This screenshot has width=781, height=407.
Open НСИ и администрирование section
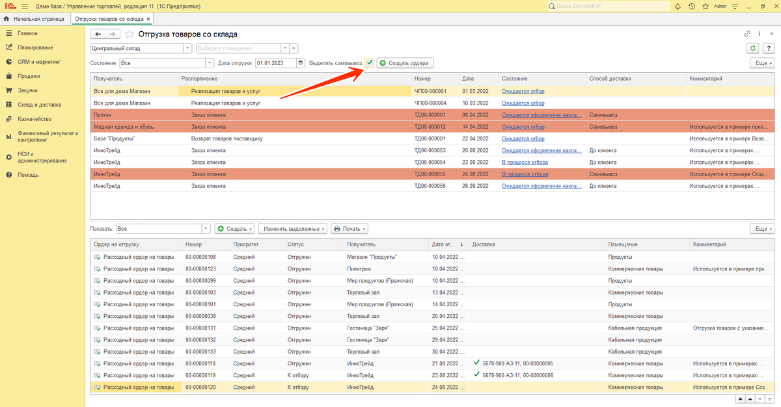(42, 157)
